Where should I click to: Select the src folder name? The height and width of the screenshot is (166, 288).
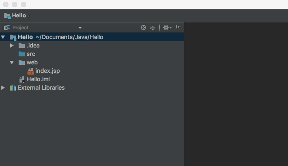coord(31,54)
